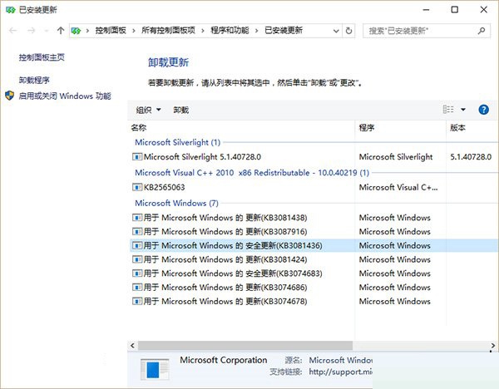This screenshot has width=499, height=389.
Task: Select update KB3081424 row
Action: (314, 259)
